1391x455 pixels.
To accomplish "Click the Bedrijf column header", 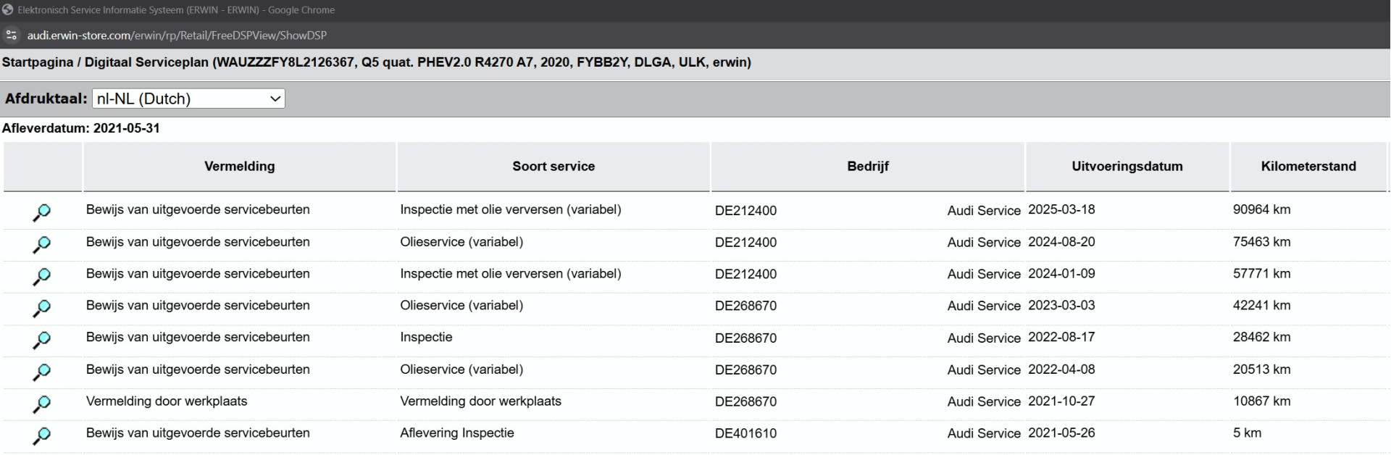I will [x=867, y=166].
